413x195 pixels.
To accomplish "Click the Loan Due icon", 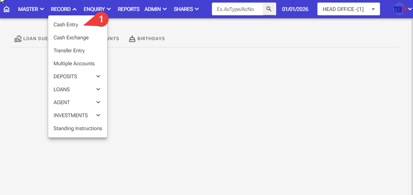I will coord(18,39).
